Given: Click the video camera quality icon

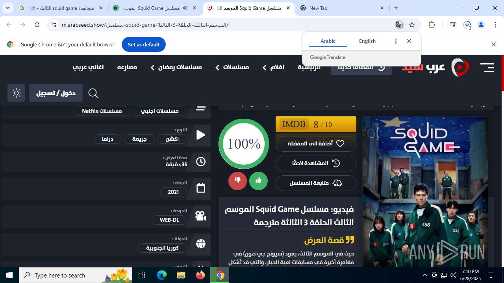Looking at the screenshot, I should [x=201, y=216].
